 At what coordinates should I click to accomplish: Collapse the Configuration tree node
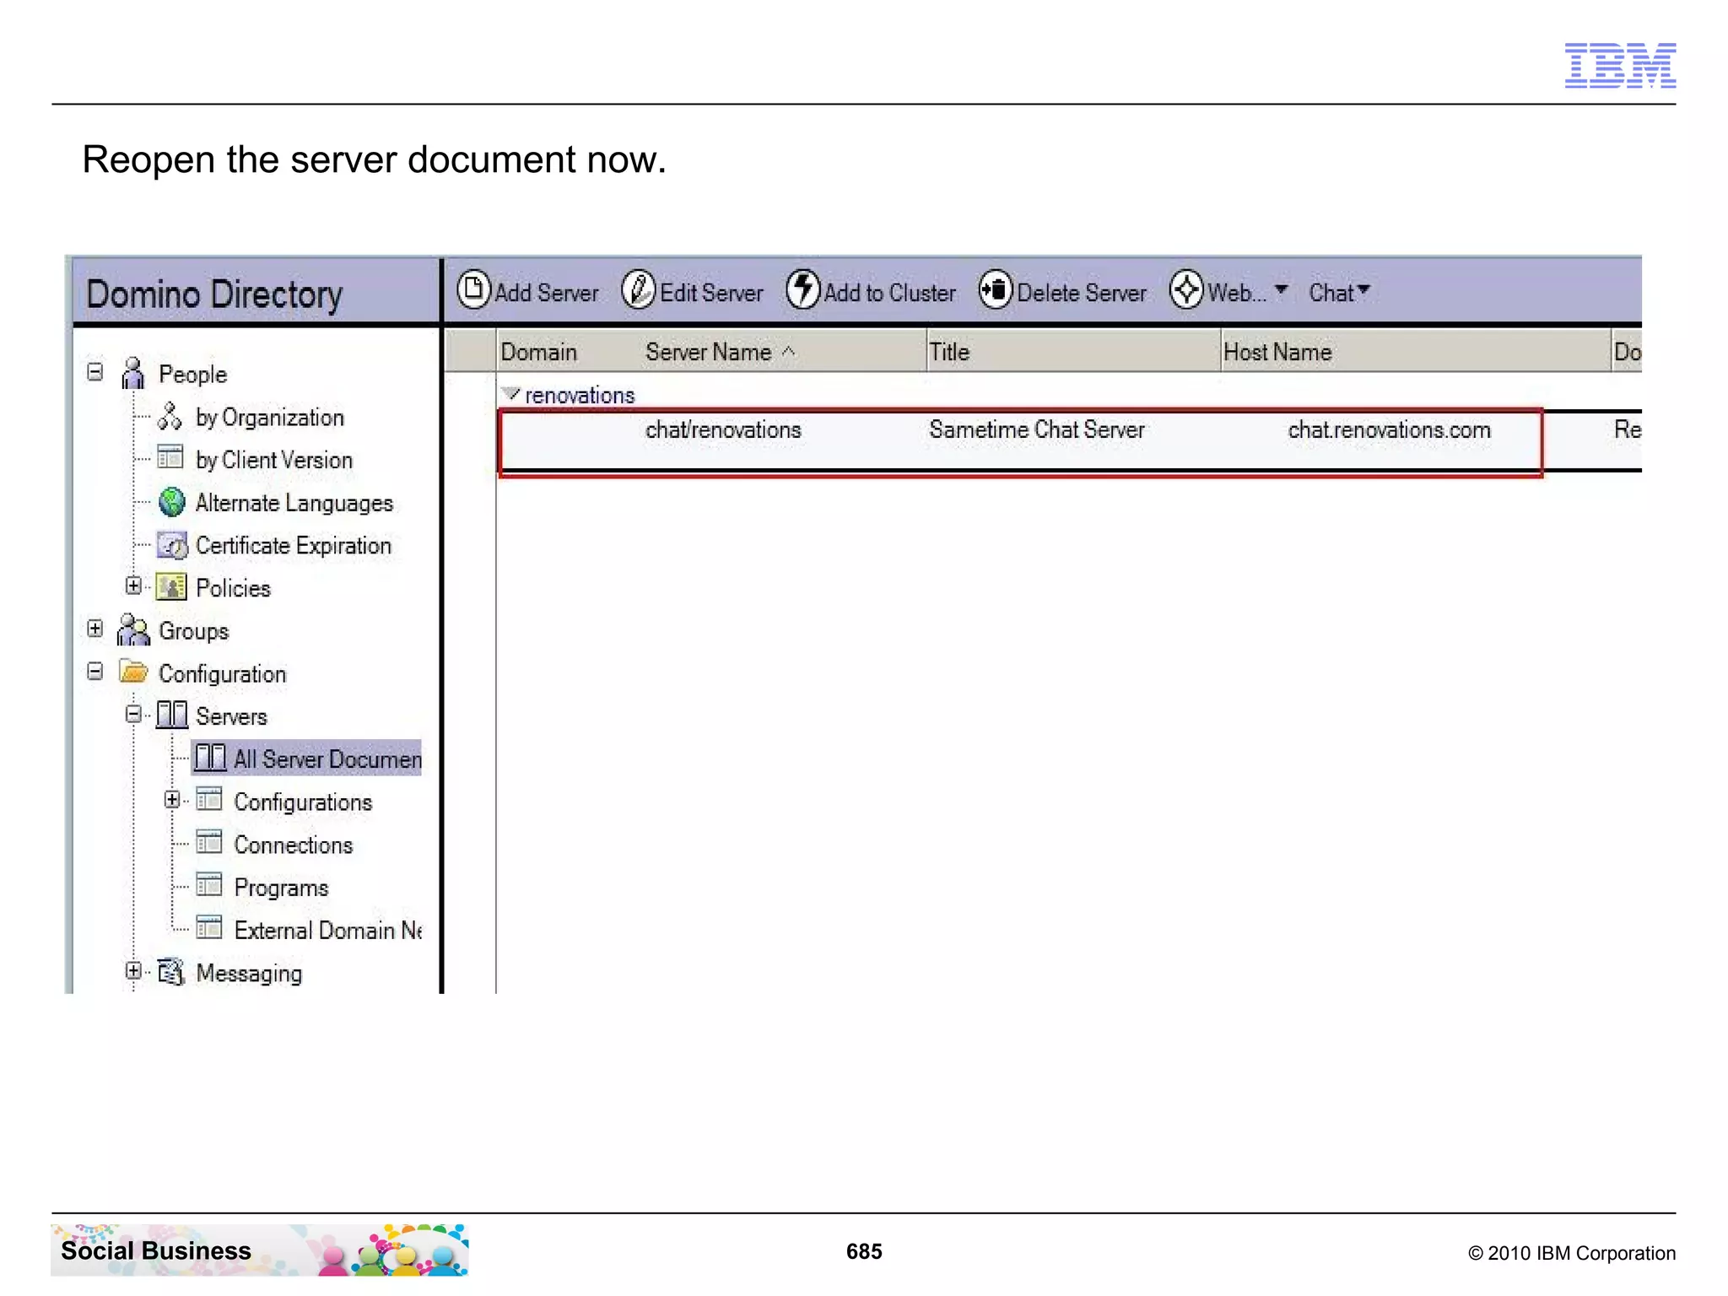tap(95, 672)
